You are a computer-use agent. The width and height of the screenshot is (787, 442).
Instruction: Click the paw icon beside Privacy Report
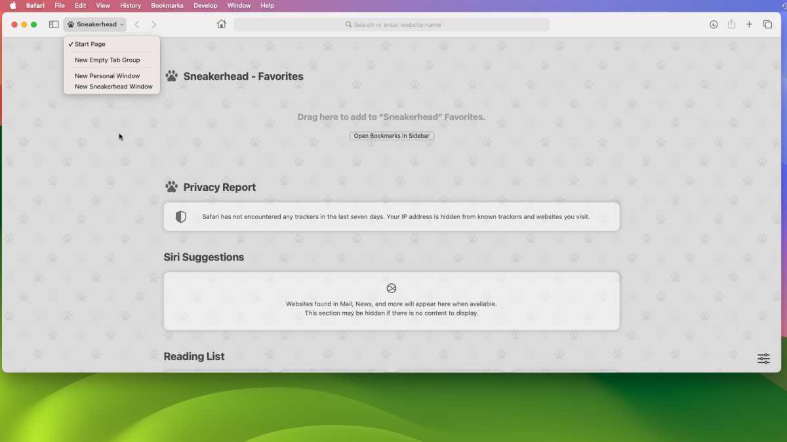pyautogui.click(x=172, y=187)
